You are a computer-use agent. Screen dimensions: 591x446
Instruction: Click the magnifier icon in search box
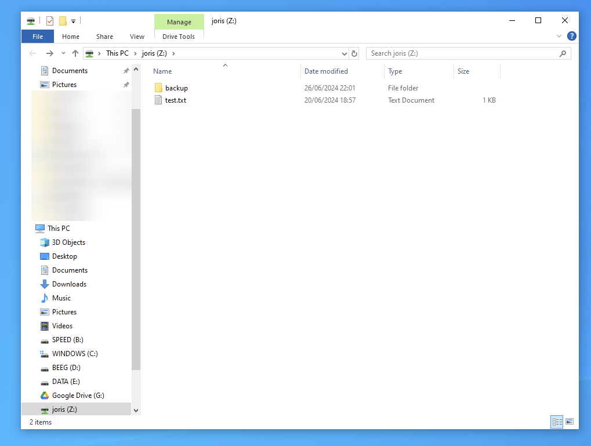(x=563, y=53)
